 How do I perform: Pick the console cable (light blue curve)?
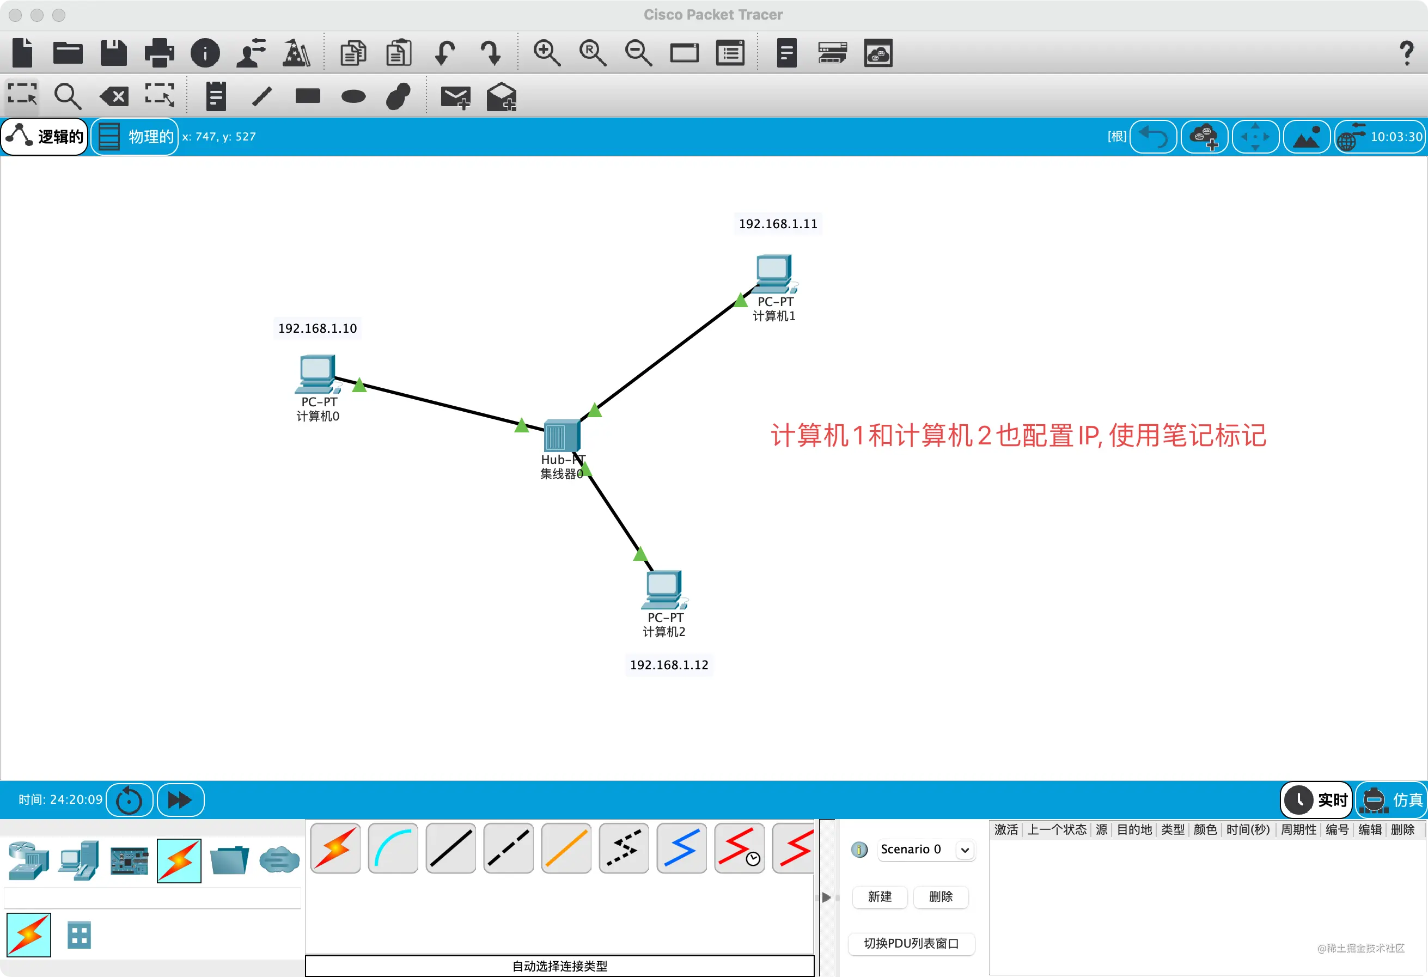[393, 848]
